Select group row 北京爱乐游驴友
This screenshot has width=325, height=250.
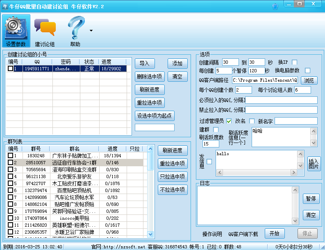74,176
